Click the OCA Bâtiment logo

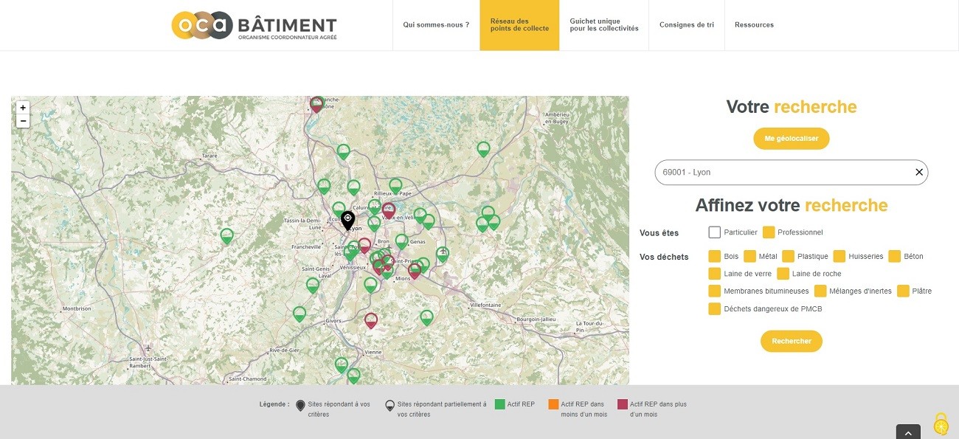pyautogui.click(x=253, y=25)
